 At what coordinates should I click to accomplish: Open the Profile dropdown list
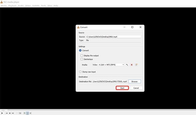[x=108, y=65]
